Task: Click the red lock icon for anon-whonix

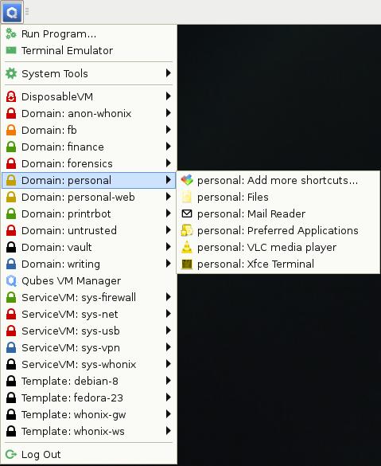Action: [11, 114]
